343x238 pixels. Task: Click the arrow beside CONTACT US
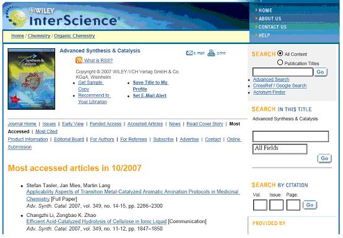pos(256,27)
